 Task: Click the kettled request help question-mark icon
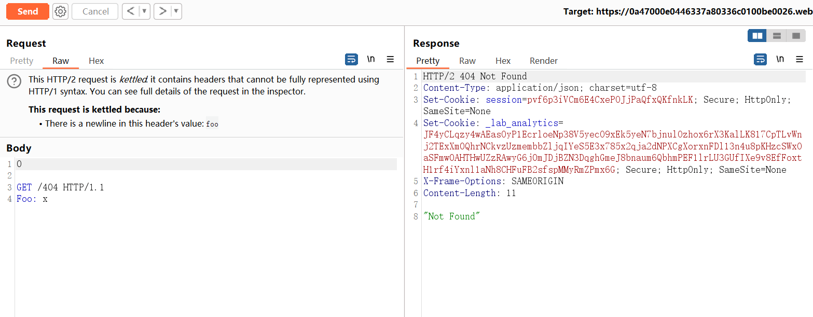(15, 81)
